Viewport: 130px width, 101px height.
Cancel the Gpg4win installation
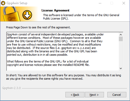point(117,95)
